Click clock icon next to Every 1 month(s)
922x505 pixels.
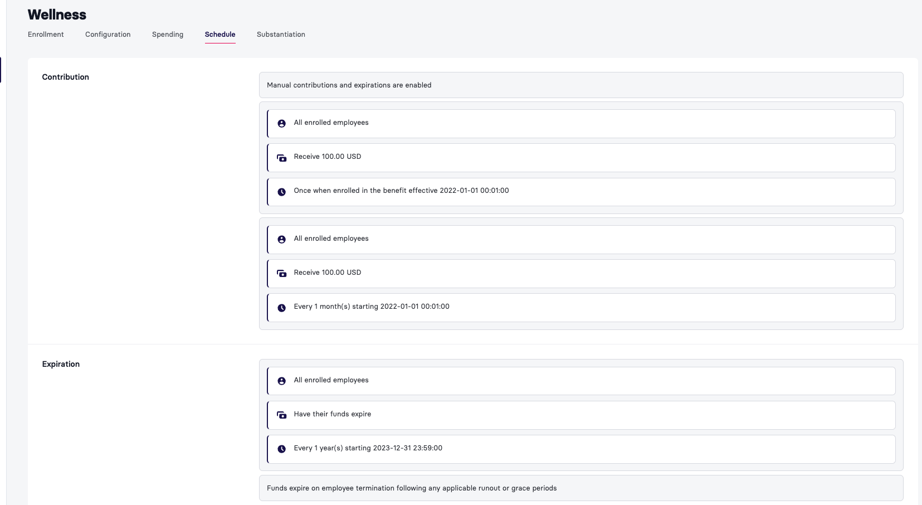coord(282,308)
